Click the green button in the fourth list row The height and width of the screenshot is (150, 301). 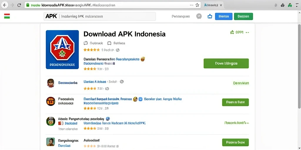point(235,142)
